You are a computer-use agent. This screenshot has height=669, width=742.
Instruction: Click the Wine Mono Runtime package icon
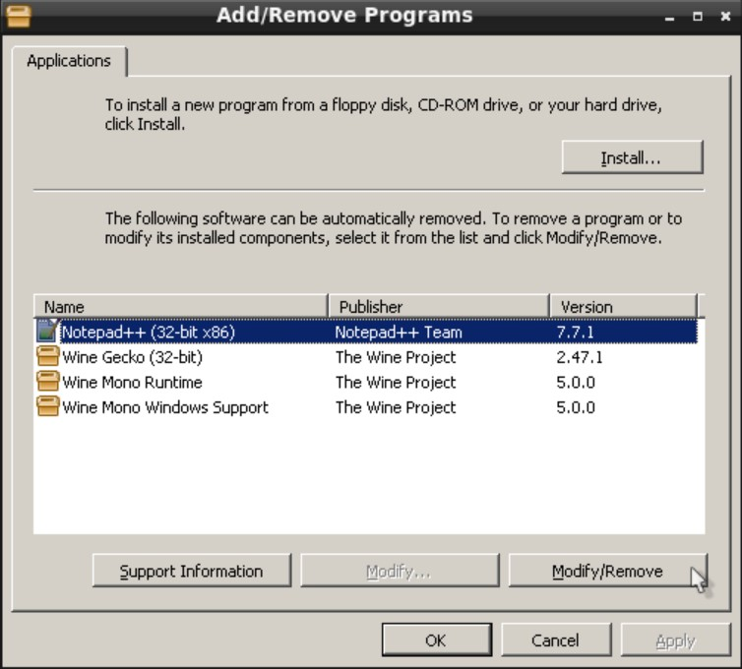coord(48,383)
